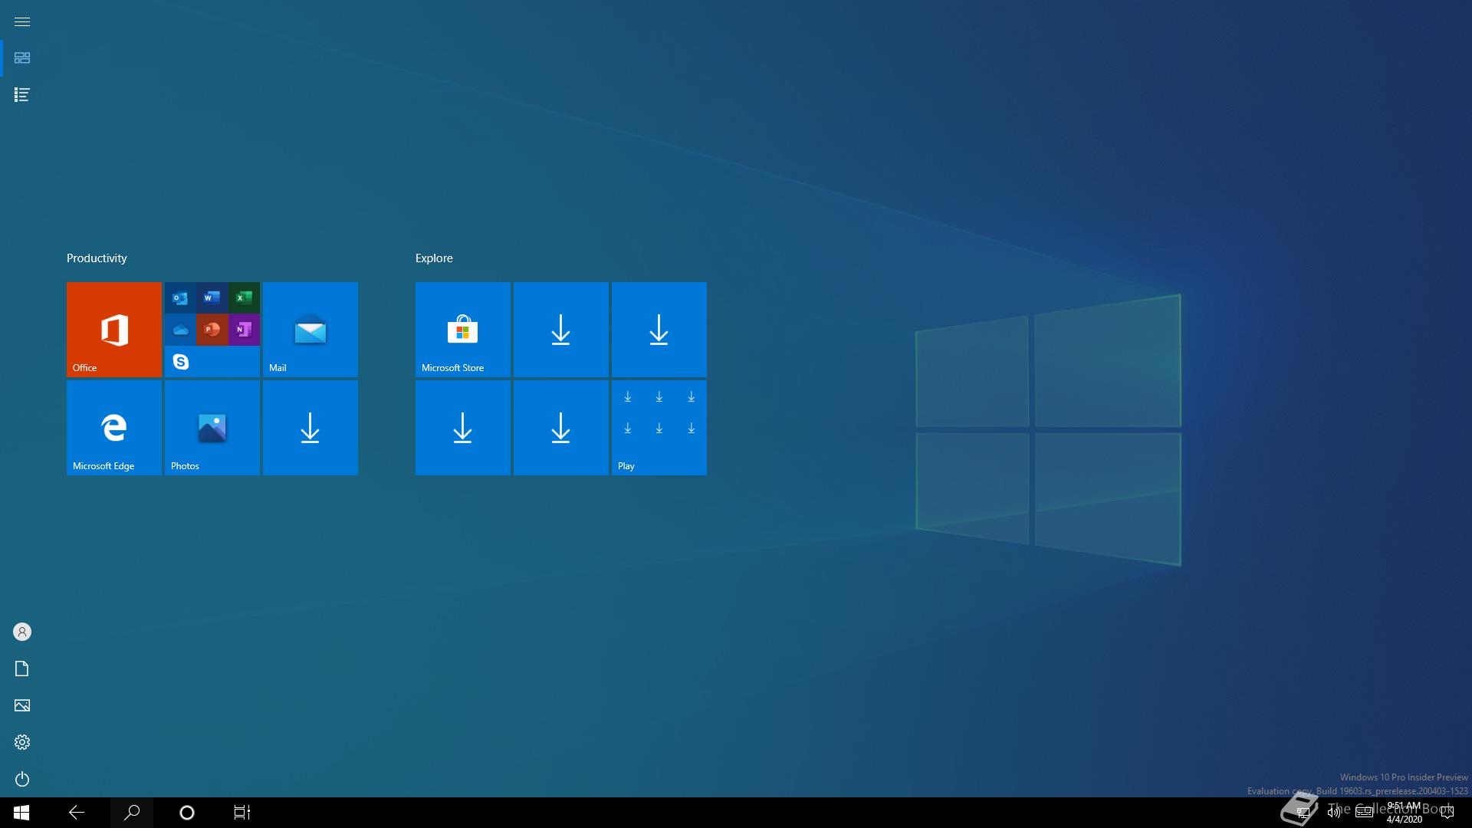Click the pending download tile beside Photos
Image resolution: width=1472 pixels, height=828 pixels.
[x=310, y=428]
